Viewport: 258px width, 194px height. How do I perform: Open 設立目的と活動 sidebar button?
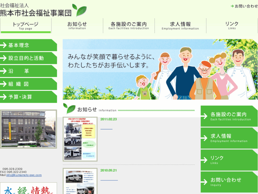click(x=28, y=58)
